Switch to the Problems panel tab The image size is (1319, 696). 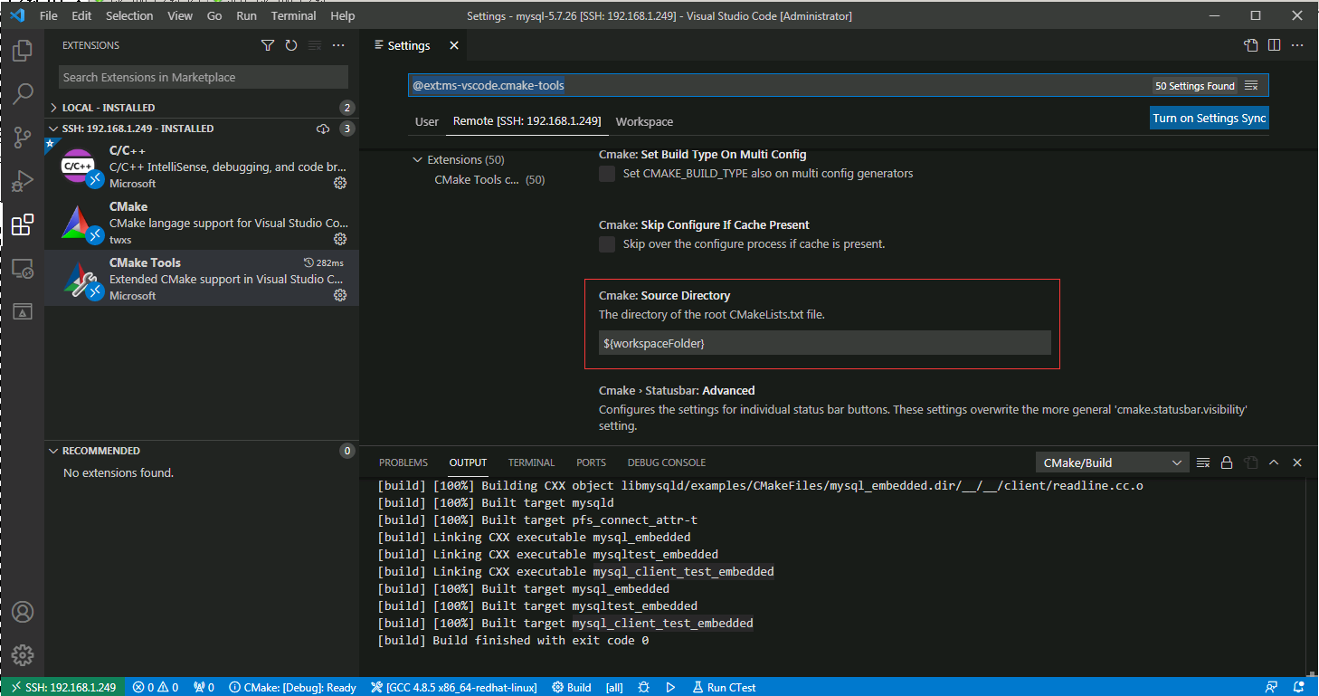click(x=403, y=462)
